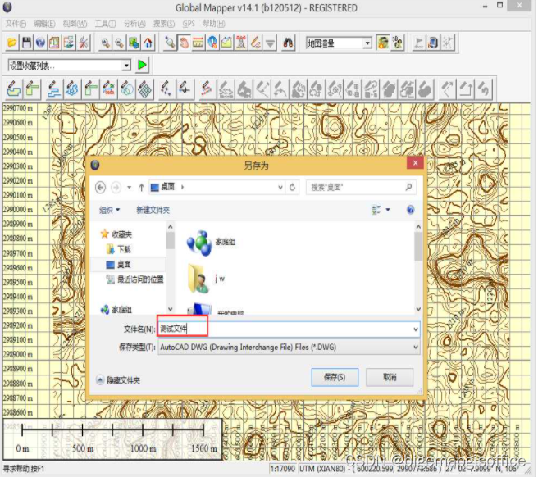Select the Measure ruler tool

pos(198,43)
